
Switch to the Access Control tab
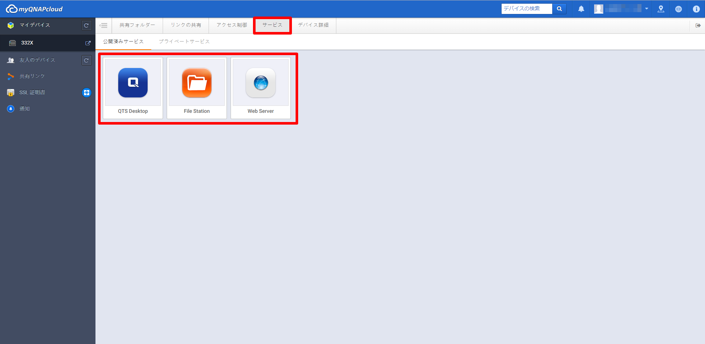pyautogui.click(x=232, y=25)
